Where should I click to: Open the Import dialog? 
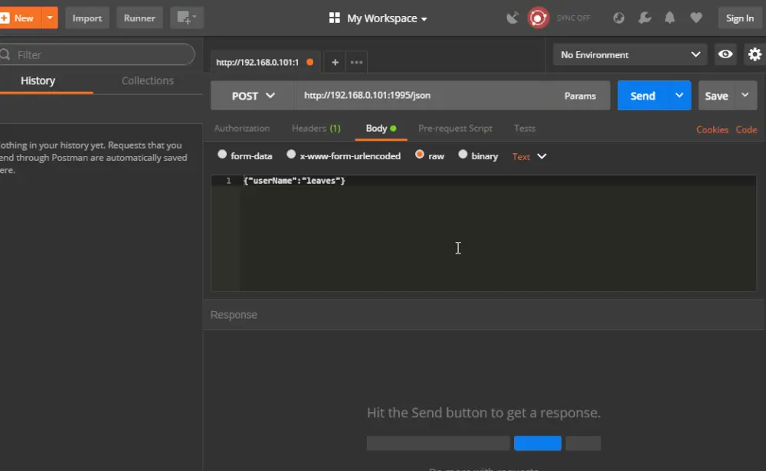87,18
